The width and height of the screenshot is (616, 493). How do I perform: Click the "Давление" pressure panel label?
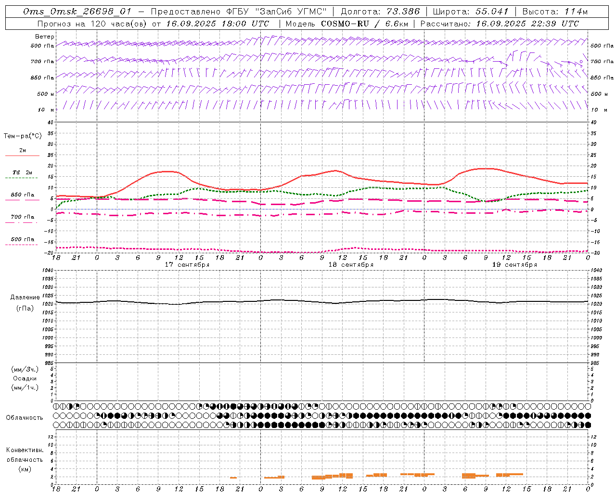pos(25,298)
